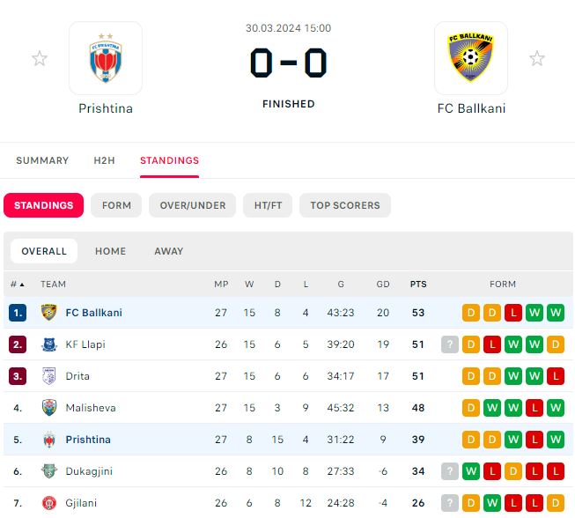Select the FORM filter button
The image size is (575, 518).
(116, 205)
